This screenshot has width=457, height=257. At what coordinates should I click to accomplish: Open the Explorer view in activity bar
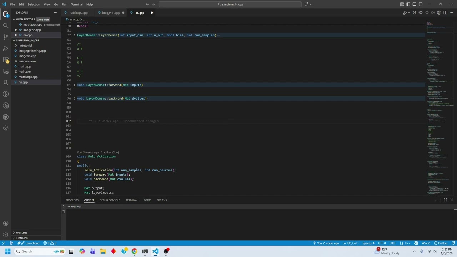(x=5, y=14)
